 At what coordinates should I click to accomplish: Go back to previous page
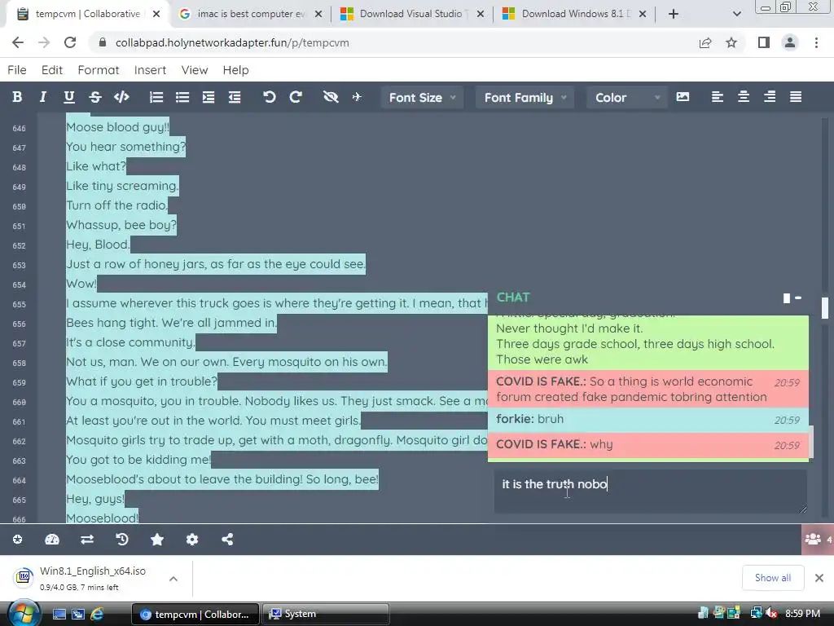[x=18, y=42]
